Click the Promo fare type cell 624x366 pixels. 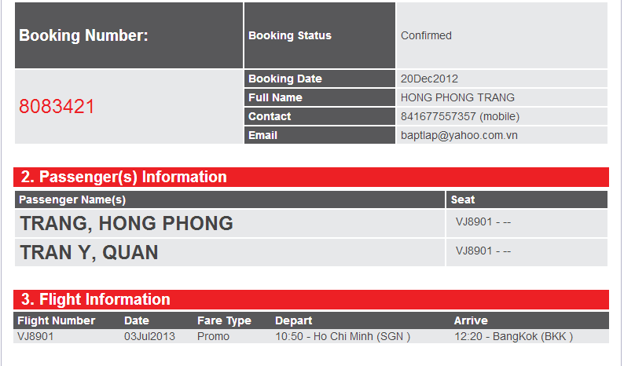(213, 337)
